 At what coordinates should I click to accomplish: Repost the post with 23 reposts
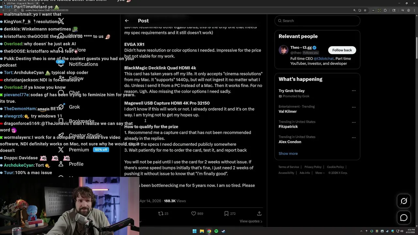pos(163,213)
